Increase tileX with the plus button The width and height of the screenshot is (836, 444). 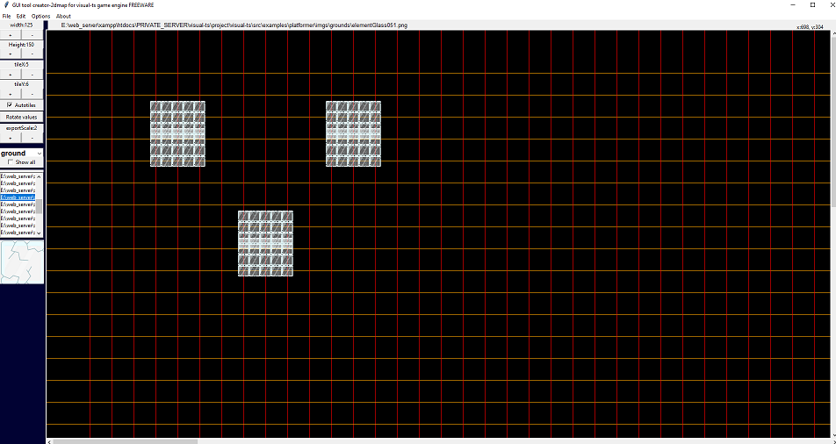pos(11,74)
